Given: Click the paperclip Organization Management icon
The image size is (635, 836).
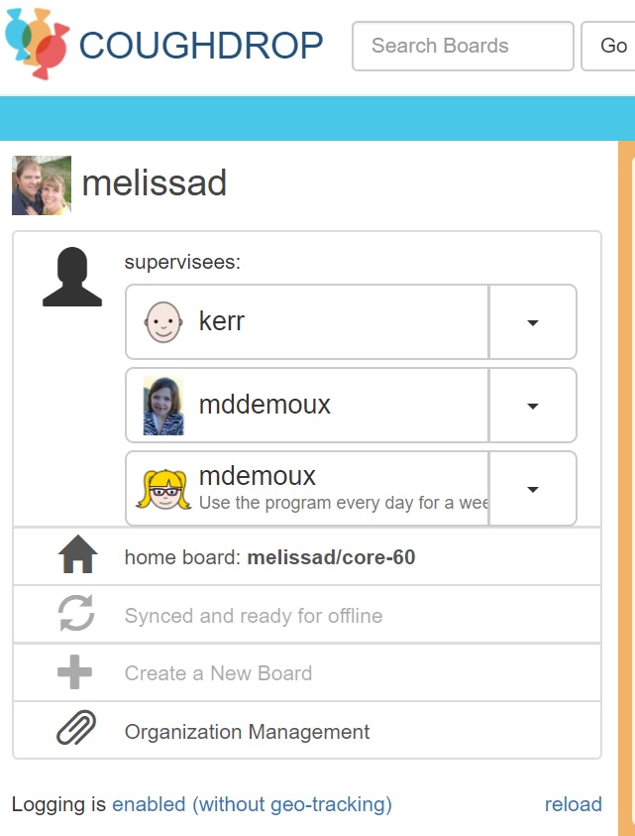Looking at the screenshot, I should tap(76, 727).
